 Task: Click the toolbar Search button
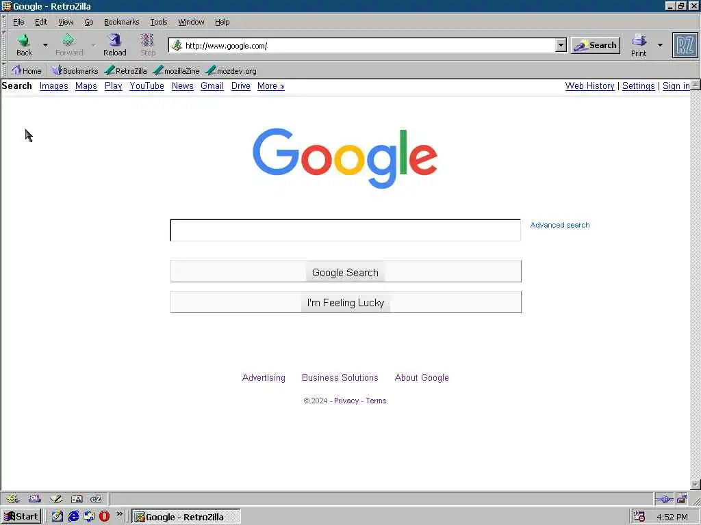point(596,45)
